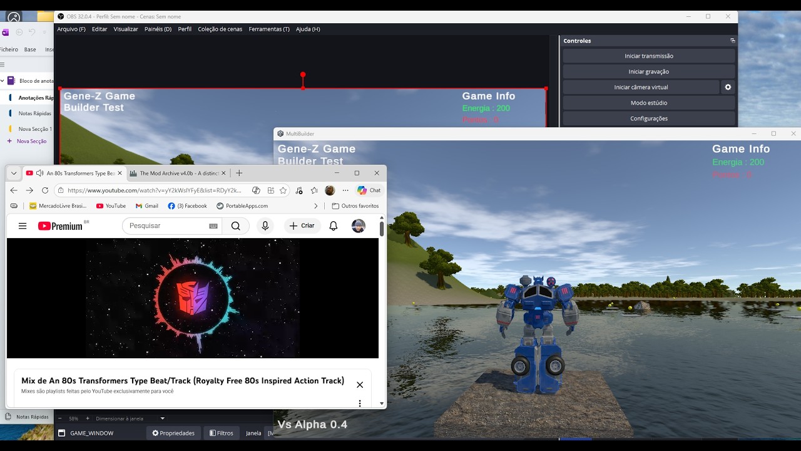Go to YouTube Premium home logo
This screenshot has width=801, height=451.
tap(61, 226)
